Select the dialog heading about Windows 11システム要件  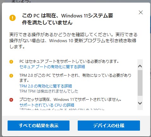(68, 19)
